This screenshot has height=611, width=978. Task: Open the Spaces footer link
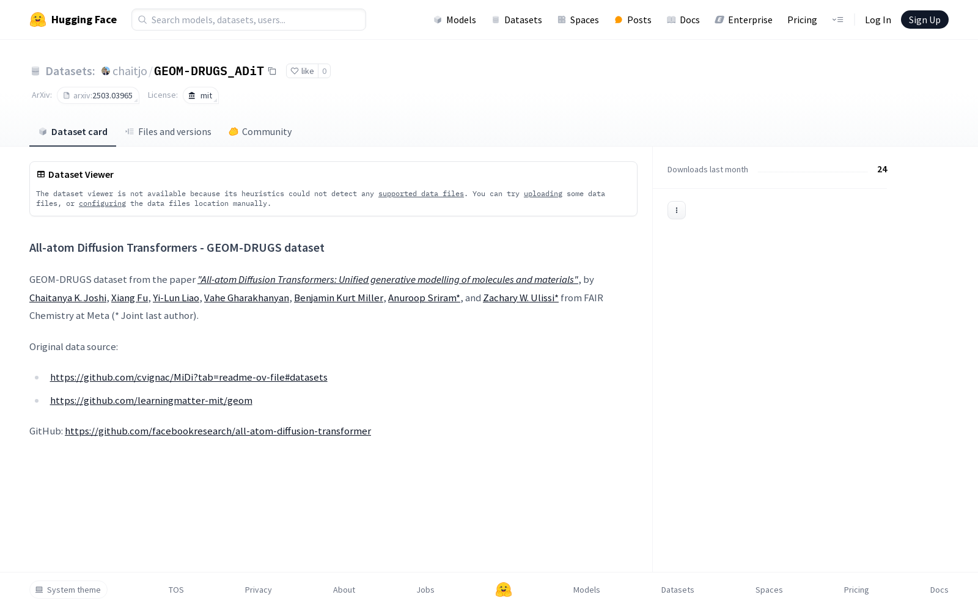coord(769,590)
